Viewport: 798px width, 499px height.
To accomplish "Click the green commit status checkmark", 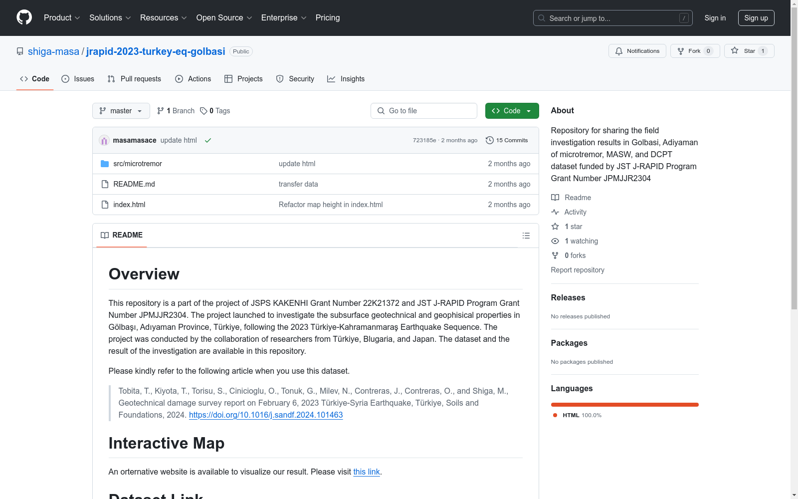I will (x=208, y=140).
